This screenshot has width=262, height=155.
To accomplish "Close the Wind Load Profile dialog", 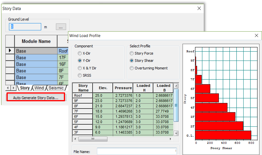I will click(x=256, y=35).
